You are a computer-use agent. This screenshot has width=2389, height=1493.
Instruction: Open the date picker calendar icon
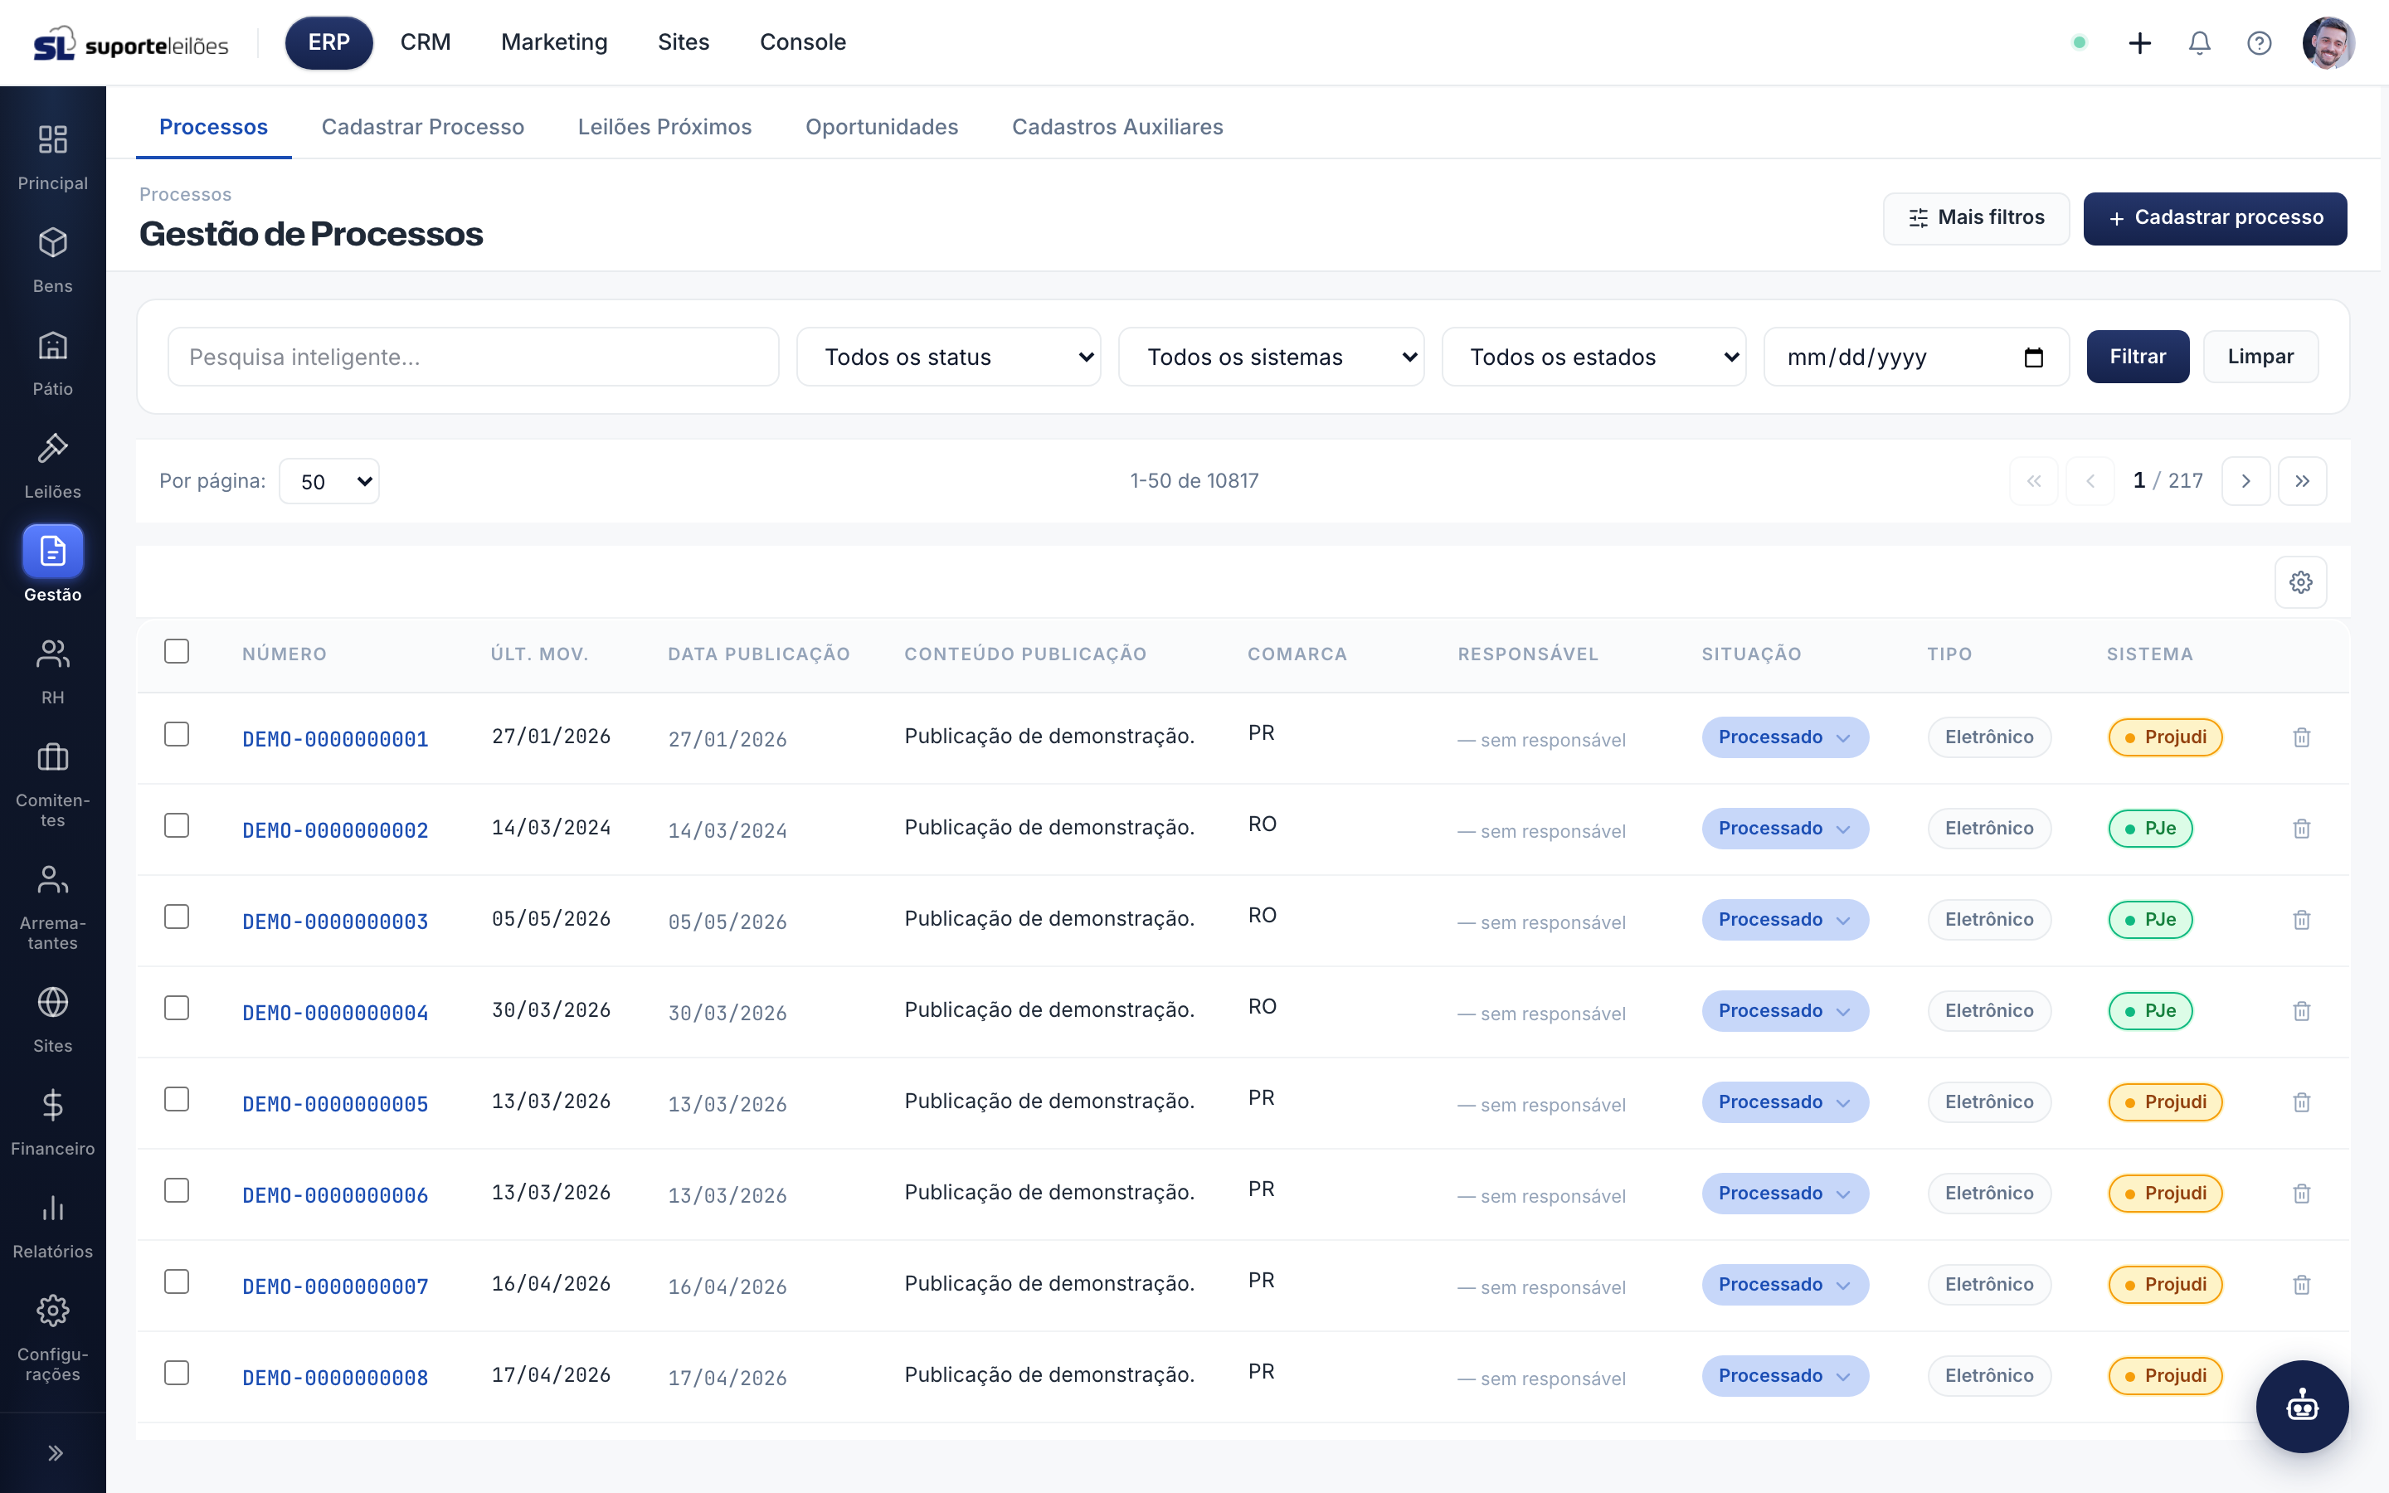[2034, 357]
